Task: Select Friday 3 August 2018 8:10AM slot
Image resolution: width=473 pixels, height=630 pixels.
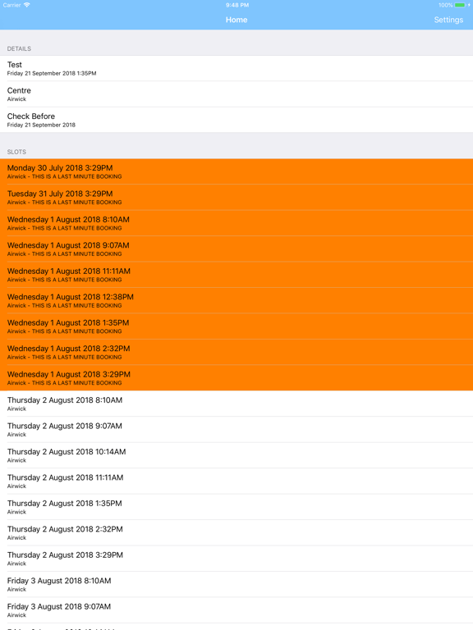Action: click(x=236, y=583)
